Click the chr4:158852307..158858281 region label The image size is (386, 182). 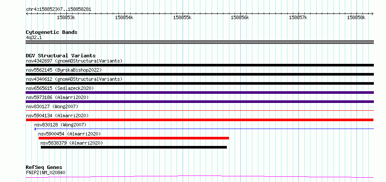click(59, 10)
